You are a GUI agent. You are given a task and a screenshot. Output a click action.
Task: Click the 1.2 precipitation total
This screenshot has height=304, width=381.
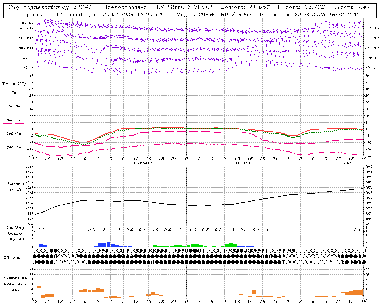click(x=117, y=230)
